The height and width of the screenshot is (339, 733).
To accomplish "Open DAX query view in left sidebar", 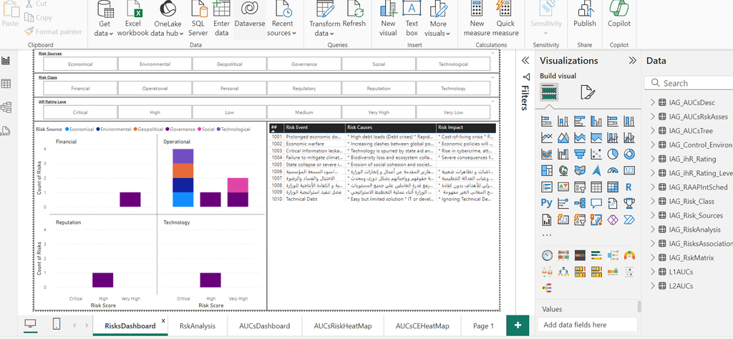I will [x=6, y=131].
